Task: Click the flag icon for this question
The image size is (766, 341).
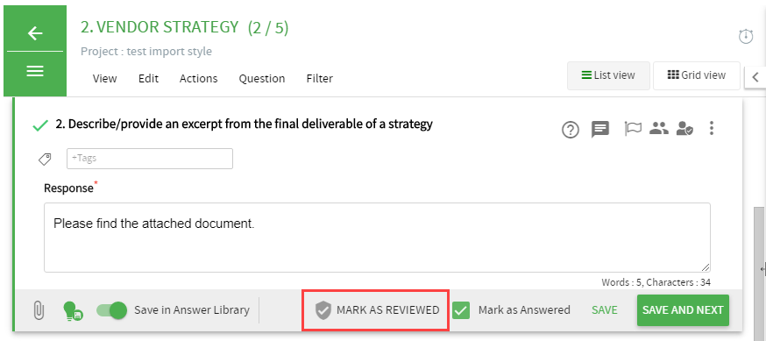Action: [x=633, y=129]
